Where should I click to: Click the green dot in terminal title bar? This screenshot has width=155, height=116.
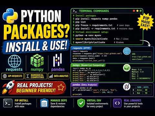click(140, 11)
